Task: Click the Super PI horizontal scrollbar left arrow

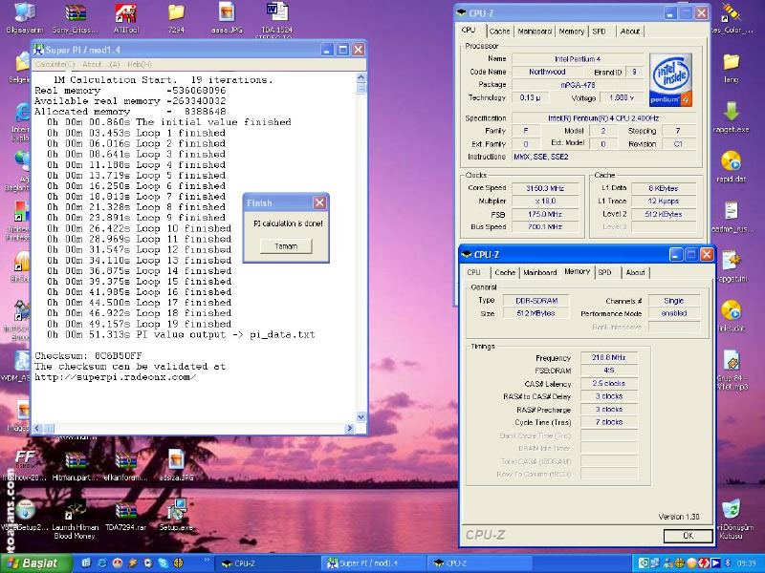Action: point(37,429)
